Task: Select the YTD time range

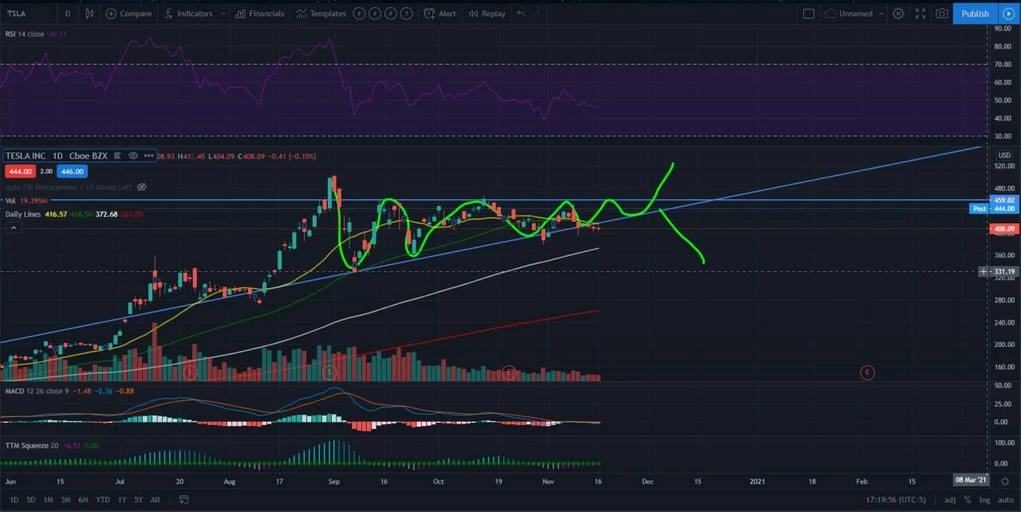Action: [103, 500]
